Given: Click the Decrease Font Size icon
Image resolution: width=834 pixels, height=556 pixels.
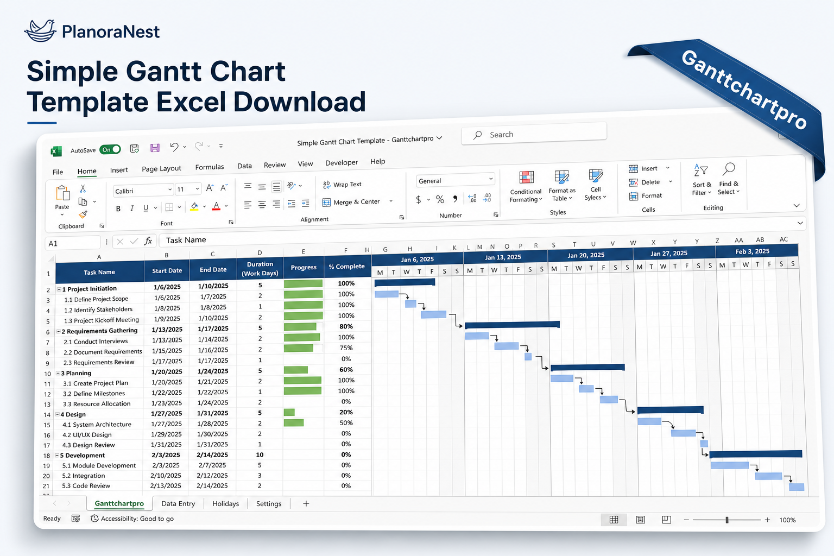Looking at the screenshot, I should (x=224, y=187).
